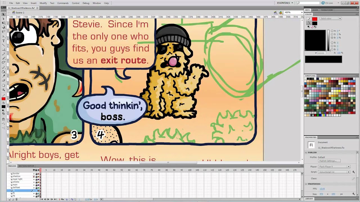Select the Subselection tool

click(x=3, y=19)
